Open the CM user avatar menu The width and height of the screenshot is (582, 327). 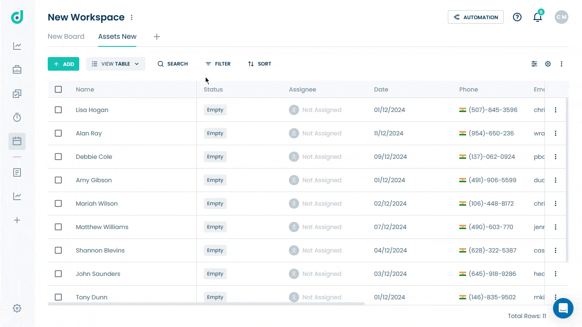562,17
